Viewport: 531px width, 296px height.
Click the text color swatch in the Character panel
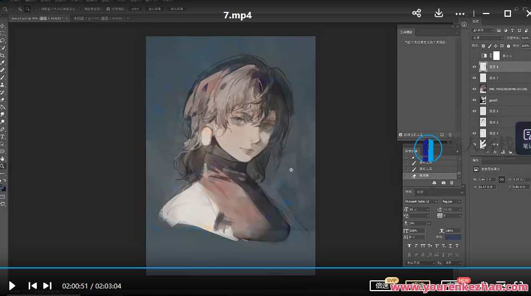point(453,237)
